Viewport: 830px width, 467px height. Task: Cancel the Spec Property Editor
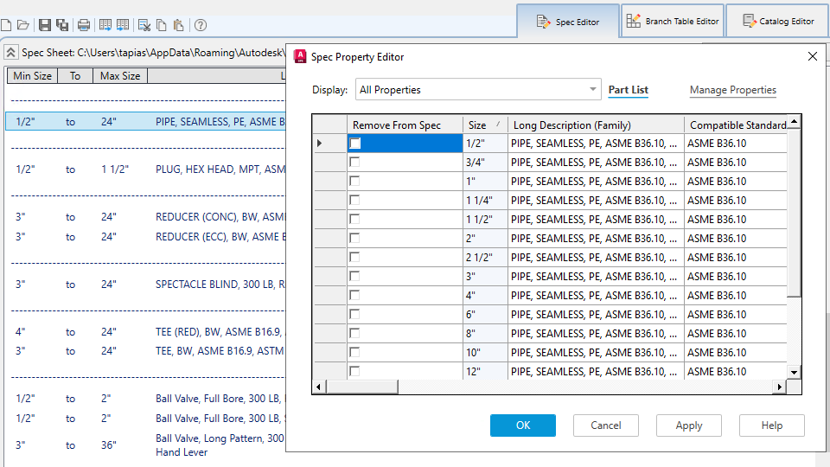606,425
